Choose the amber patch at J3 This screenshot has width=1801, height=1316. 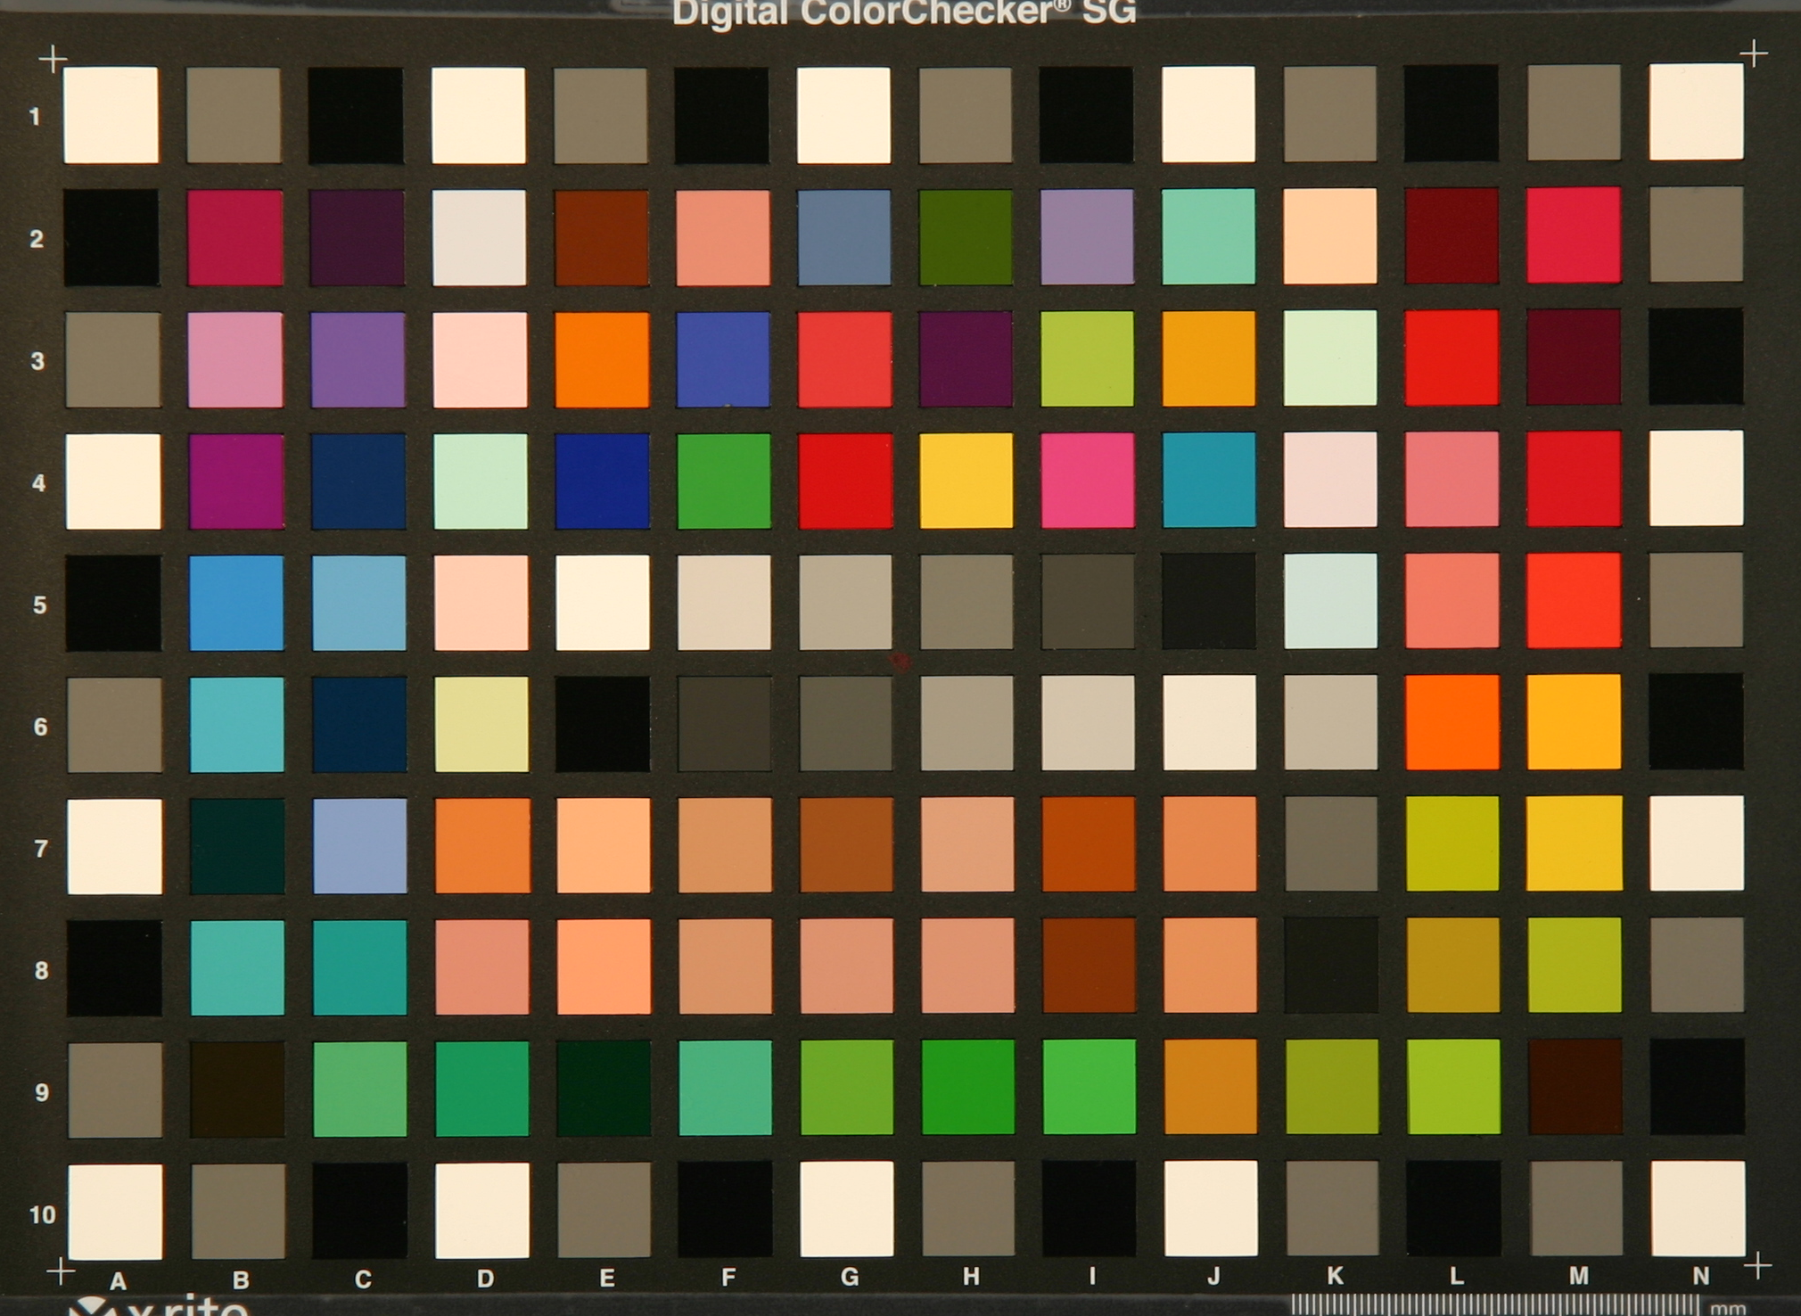click(1209, 358)
